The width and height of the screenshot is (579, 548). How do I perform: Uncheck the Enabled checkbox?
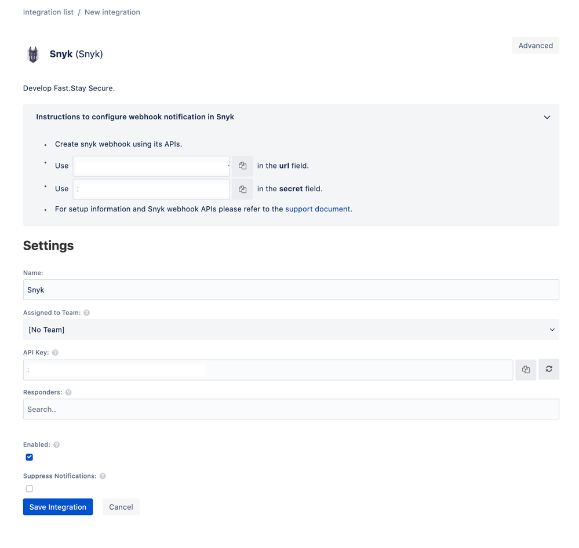pos(29,457)
